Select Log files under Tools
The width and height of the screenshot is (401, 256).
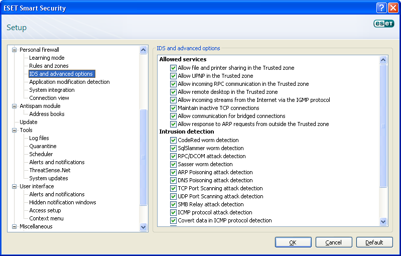pyautogui.click(x=39, y=138)
